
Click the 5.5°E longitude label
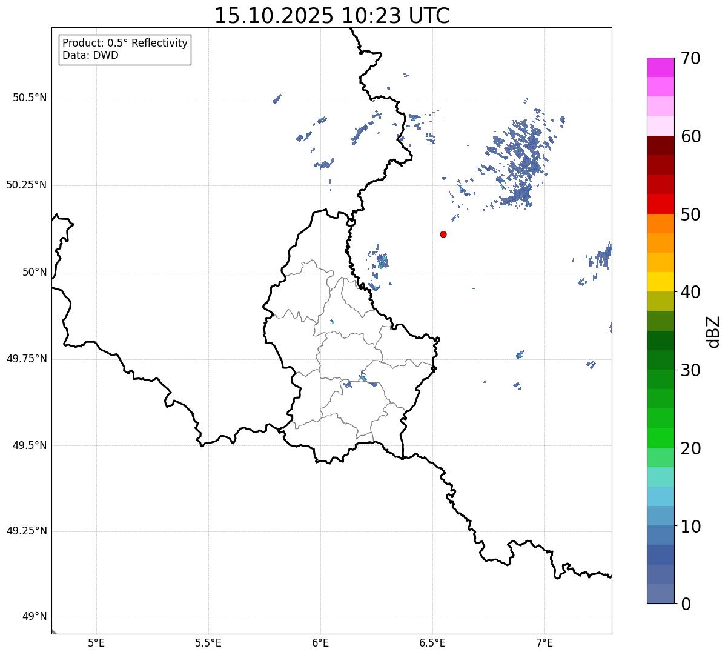[208, 643]
